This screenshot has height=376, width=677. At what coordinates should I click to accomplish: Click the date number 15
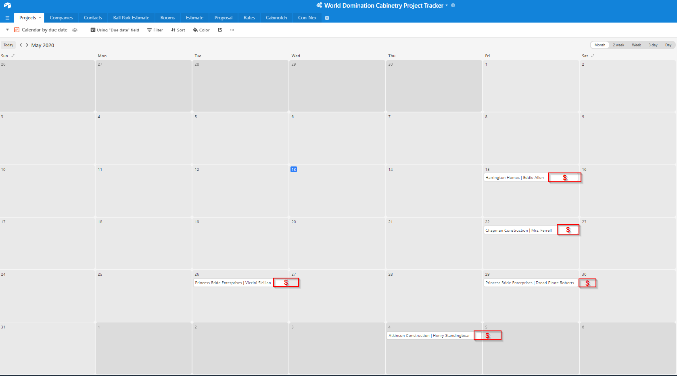pyautogui.click(x=487, y=169)
